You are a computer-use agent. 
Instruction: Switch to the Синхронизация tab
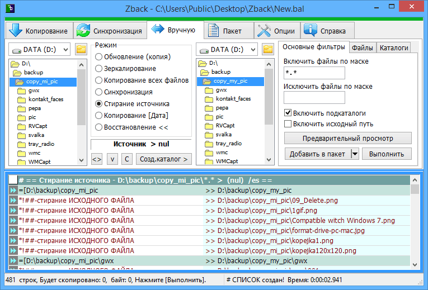click(x=110, y=31)
